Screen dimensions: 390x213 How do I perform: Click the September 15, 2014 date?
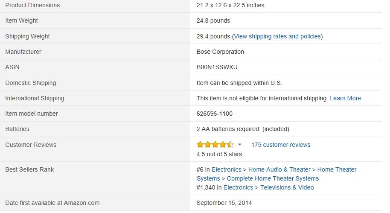click(224, 203)
